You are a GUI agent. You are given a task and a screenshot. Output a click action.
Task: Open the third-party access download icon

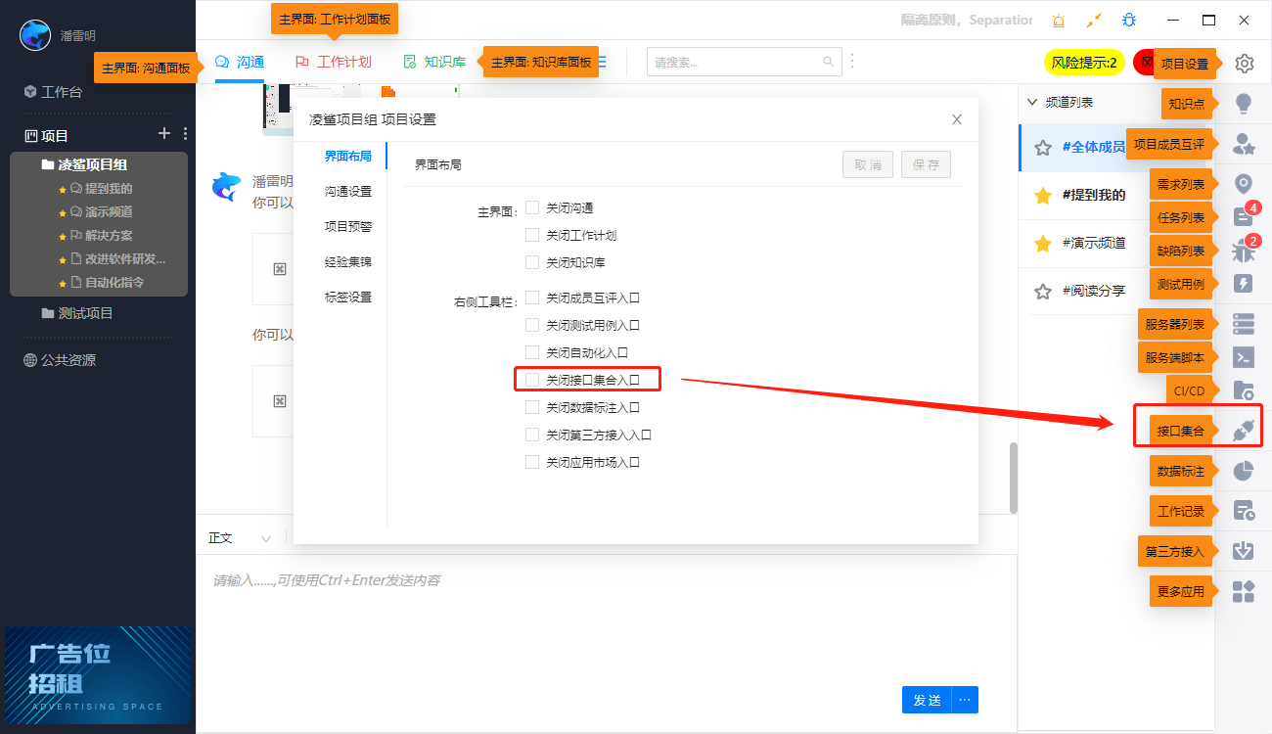coord(1244,551)
